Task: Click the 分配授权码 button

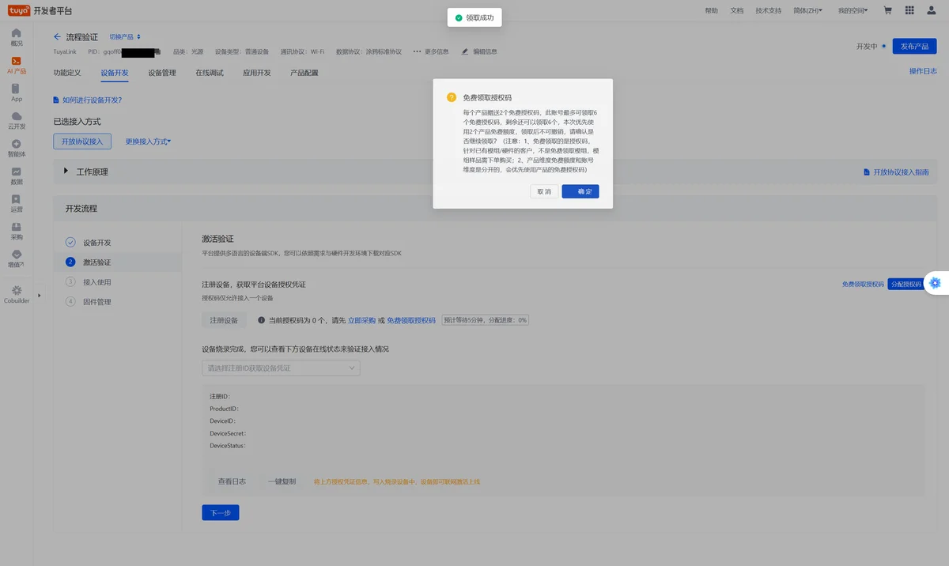Action: click(906, 284)
